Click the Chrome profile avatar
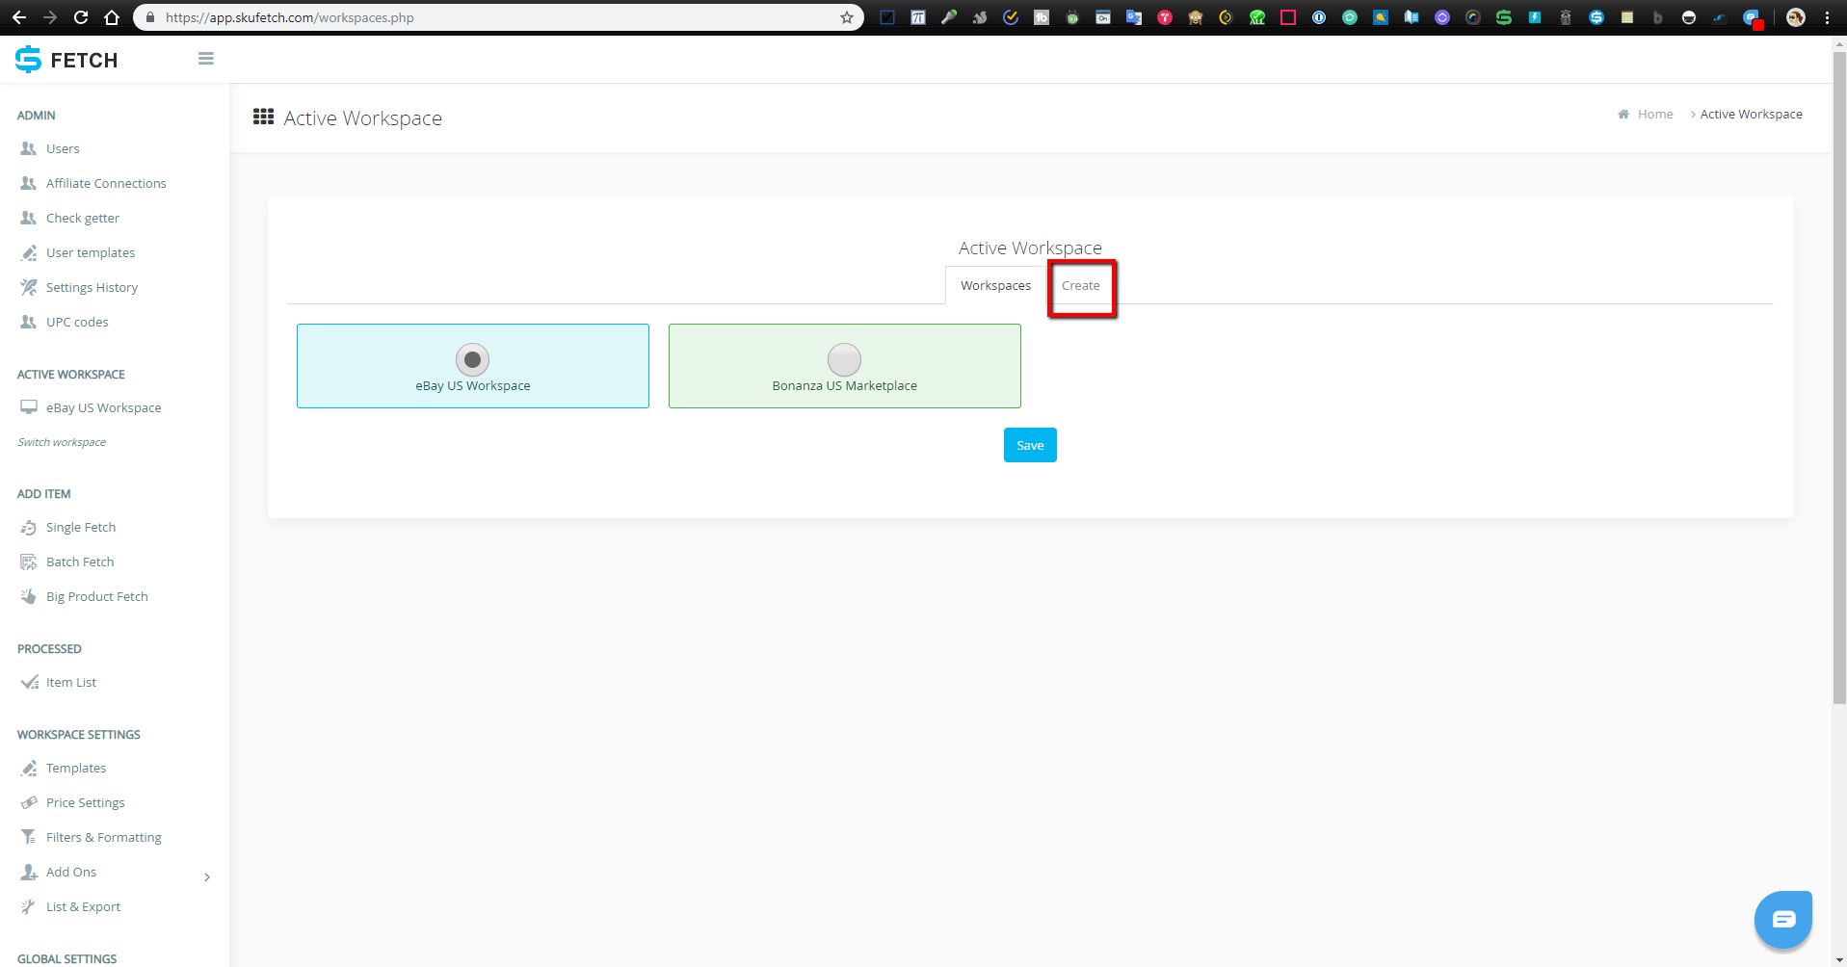Viewport: 1847px width, 967px height. coord(1796,17)
